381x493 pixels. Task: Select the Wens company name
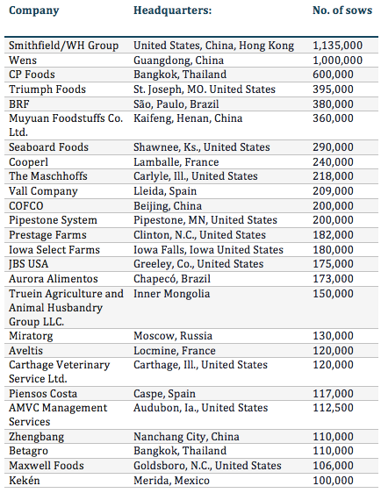click(23, 61)
